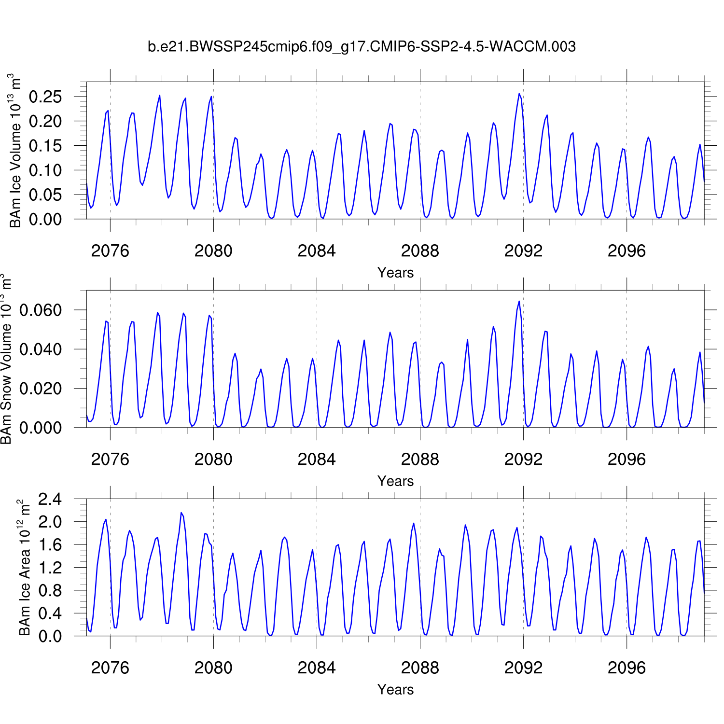The image size is (724, 724).
Task: Click the 0.25 value on the Ice Volume axis
Action: tap(45, 97)
